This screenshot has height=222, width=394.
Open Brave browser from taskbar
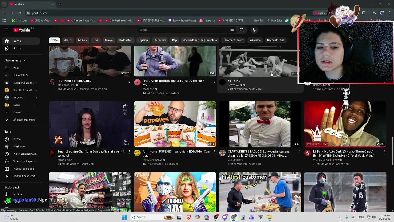tap(188, 217)
